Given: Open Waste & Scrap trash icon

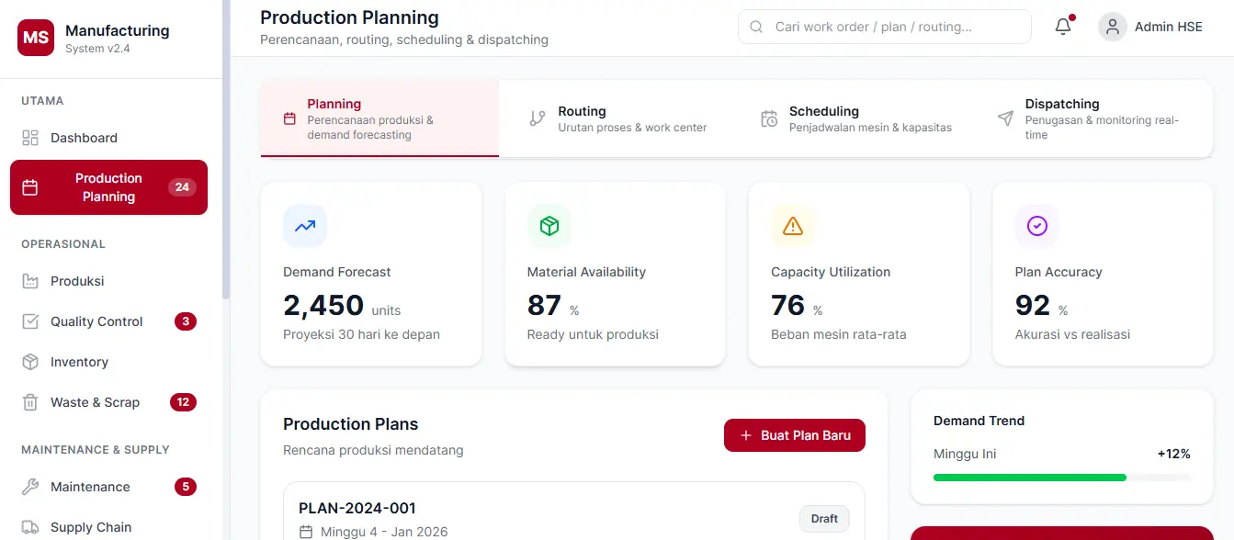Looking at the screenshot, I should click(x=32, y=402).
